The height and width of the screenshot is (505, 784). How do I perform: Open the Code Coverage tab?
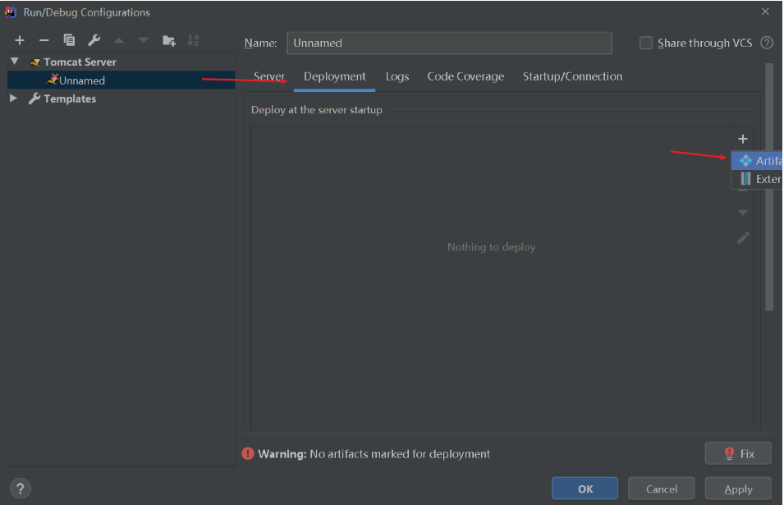[x=465, y=76]
